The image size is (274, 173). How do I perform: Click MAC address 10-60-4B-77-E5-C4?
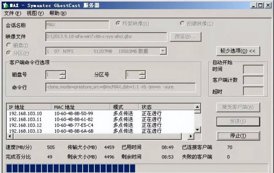coord(74,125)
